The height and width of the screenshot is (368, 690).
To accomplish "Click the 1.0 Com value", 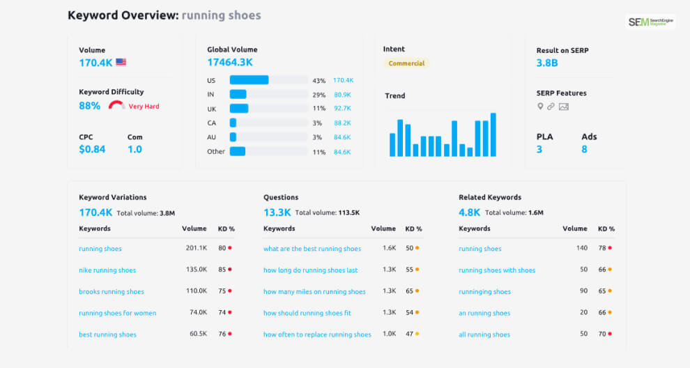I will 135,149.
